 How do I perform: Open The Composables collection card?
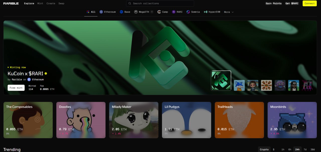pos(28,120)
